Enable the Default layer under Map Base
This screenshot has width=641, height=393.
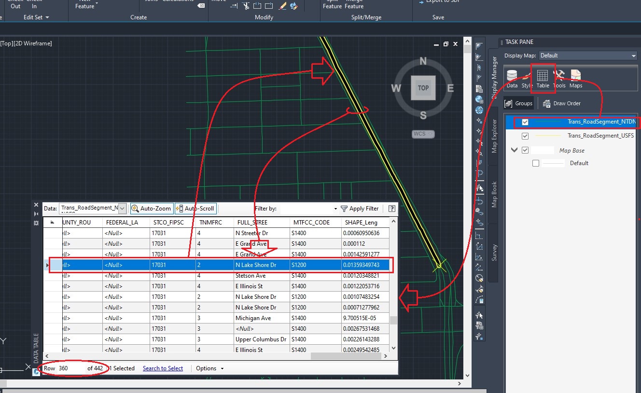(535, 163)
